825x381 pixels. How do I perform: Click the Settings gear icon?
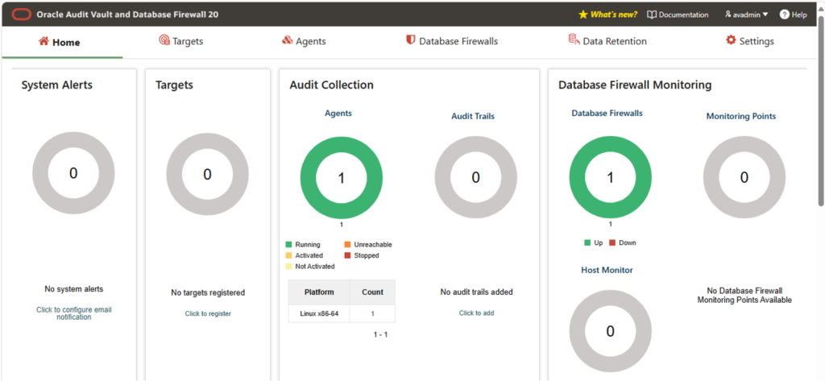click(731, 40)
